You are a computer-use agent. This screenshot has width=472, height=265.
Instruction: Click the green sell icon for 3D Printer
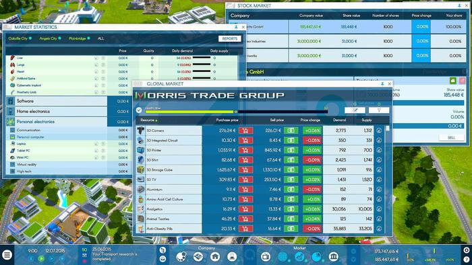pyautogui.click(x=291, y=150)
